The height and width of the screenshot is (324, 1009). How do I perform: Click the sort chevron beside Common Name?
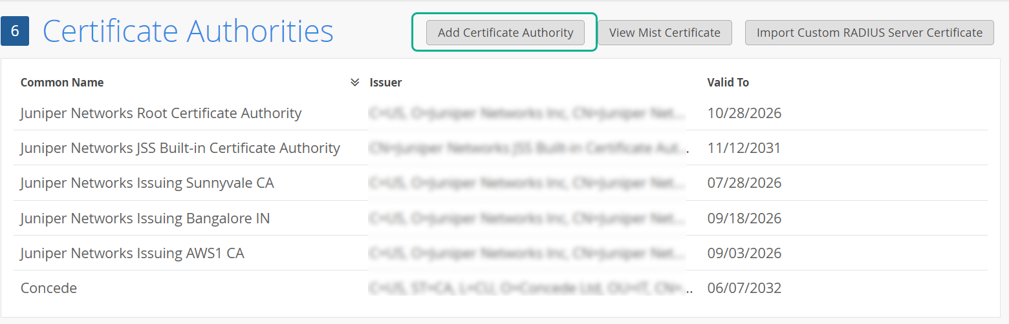[x=354, y=83]
